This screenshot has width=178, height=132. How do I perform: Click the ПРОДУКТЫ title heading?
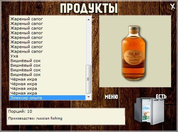[x=89, y=8]
